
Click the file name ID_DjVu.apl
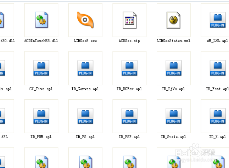point(173,89)
